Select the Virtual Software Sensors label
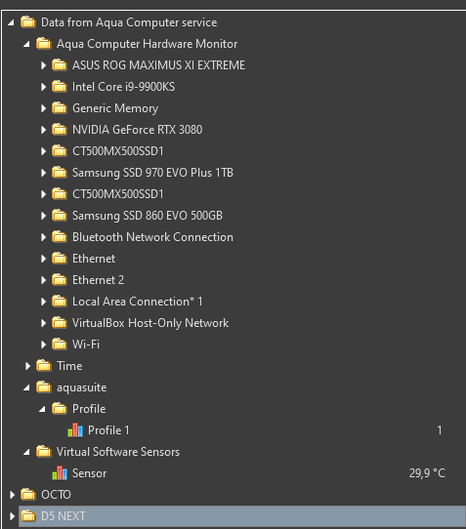Viewport: 466px width, 529px height. point(118,451)
